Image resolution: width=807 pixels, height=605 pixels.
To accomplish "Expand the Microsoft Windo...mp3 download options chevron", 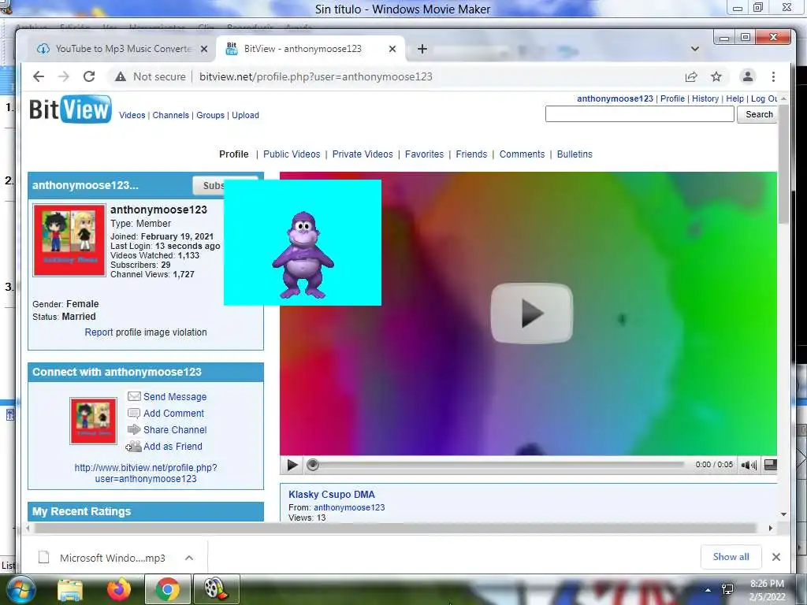I will (x=189, y=558).
